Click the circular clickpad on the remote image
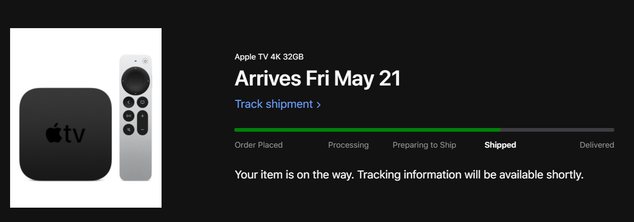The width and height of the screenshot is (634, 222). [136, 81]
